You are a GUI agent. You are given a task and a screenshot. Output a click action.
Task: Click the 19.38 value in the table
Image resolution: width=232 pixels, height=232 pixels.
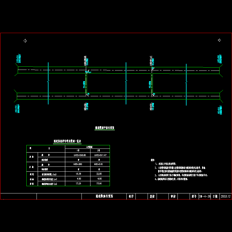[78, 174]
